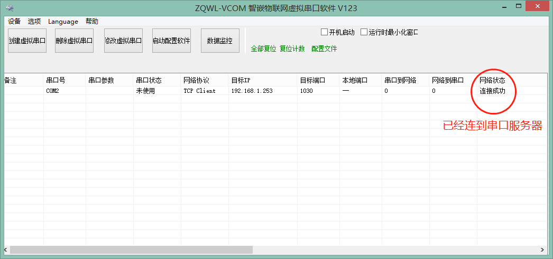Click the app icon in title bar

click(10, 8)
